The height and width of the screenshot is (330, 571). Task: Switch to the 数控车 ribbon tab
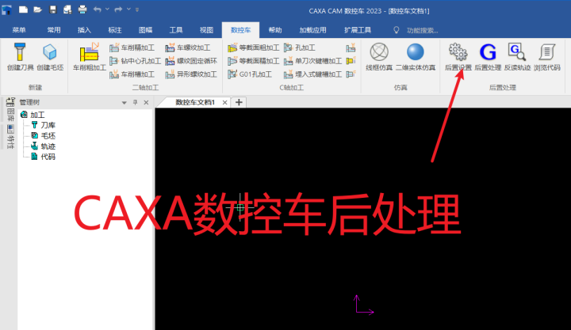coord(241,30)
